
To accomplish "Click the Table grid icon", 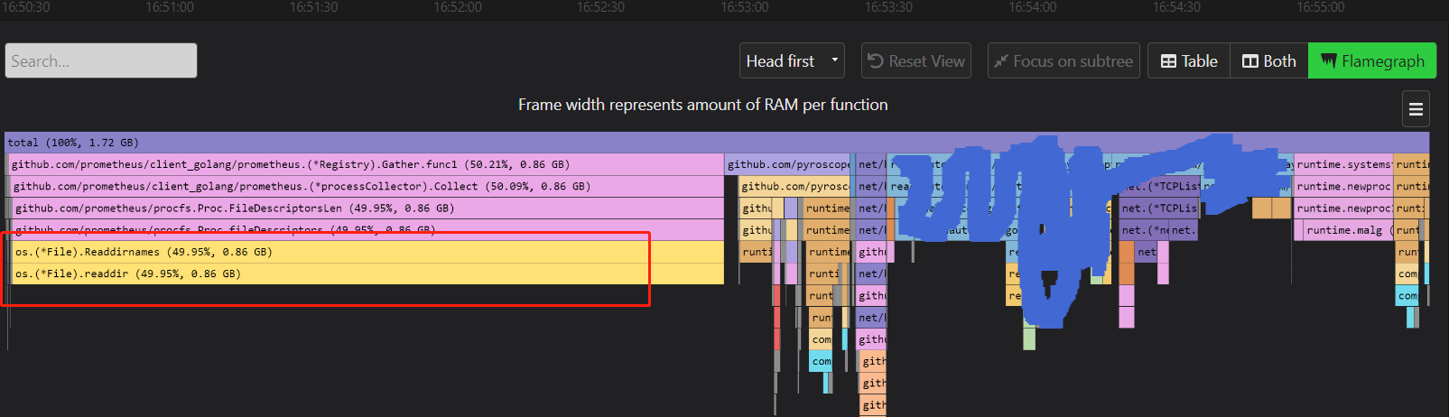I will click(x=1168, y=61).
